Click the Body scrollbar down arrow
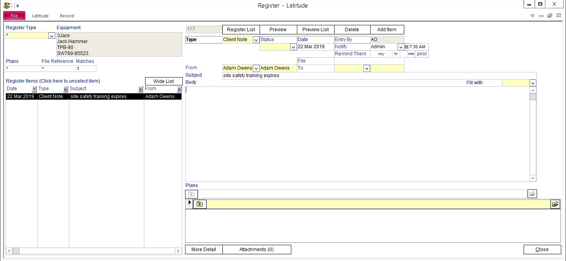This screenshot has width=566, height=261. point(533,178)
